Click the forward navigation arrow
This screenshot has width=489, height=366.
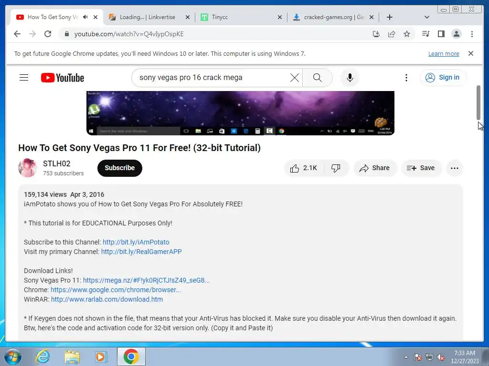(32, 34)
